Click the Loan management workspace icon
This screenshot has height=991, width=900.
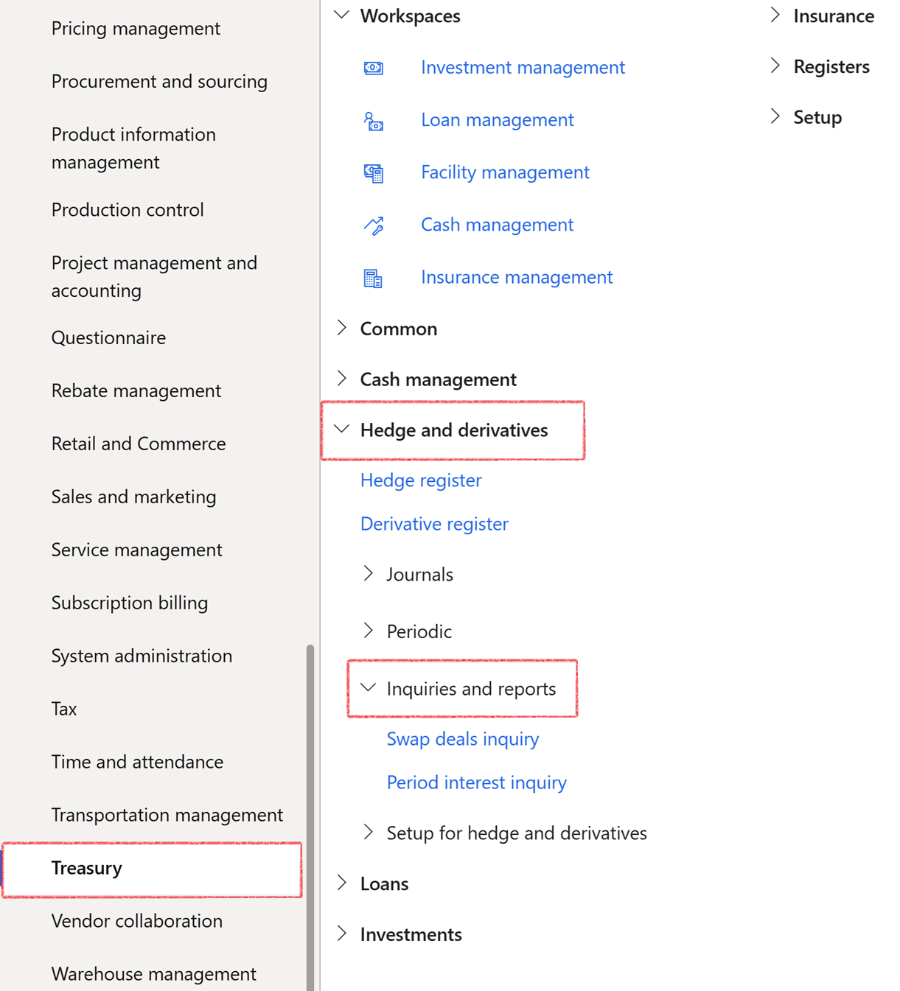(374, 121)
